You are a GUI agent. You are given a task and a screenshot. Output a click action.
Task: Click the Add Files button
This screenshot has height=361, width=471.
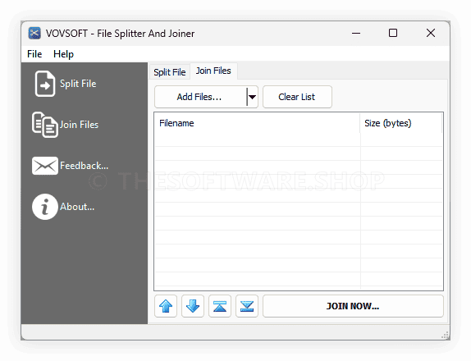(x=200, y=97)
